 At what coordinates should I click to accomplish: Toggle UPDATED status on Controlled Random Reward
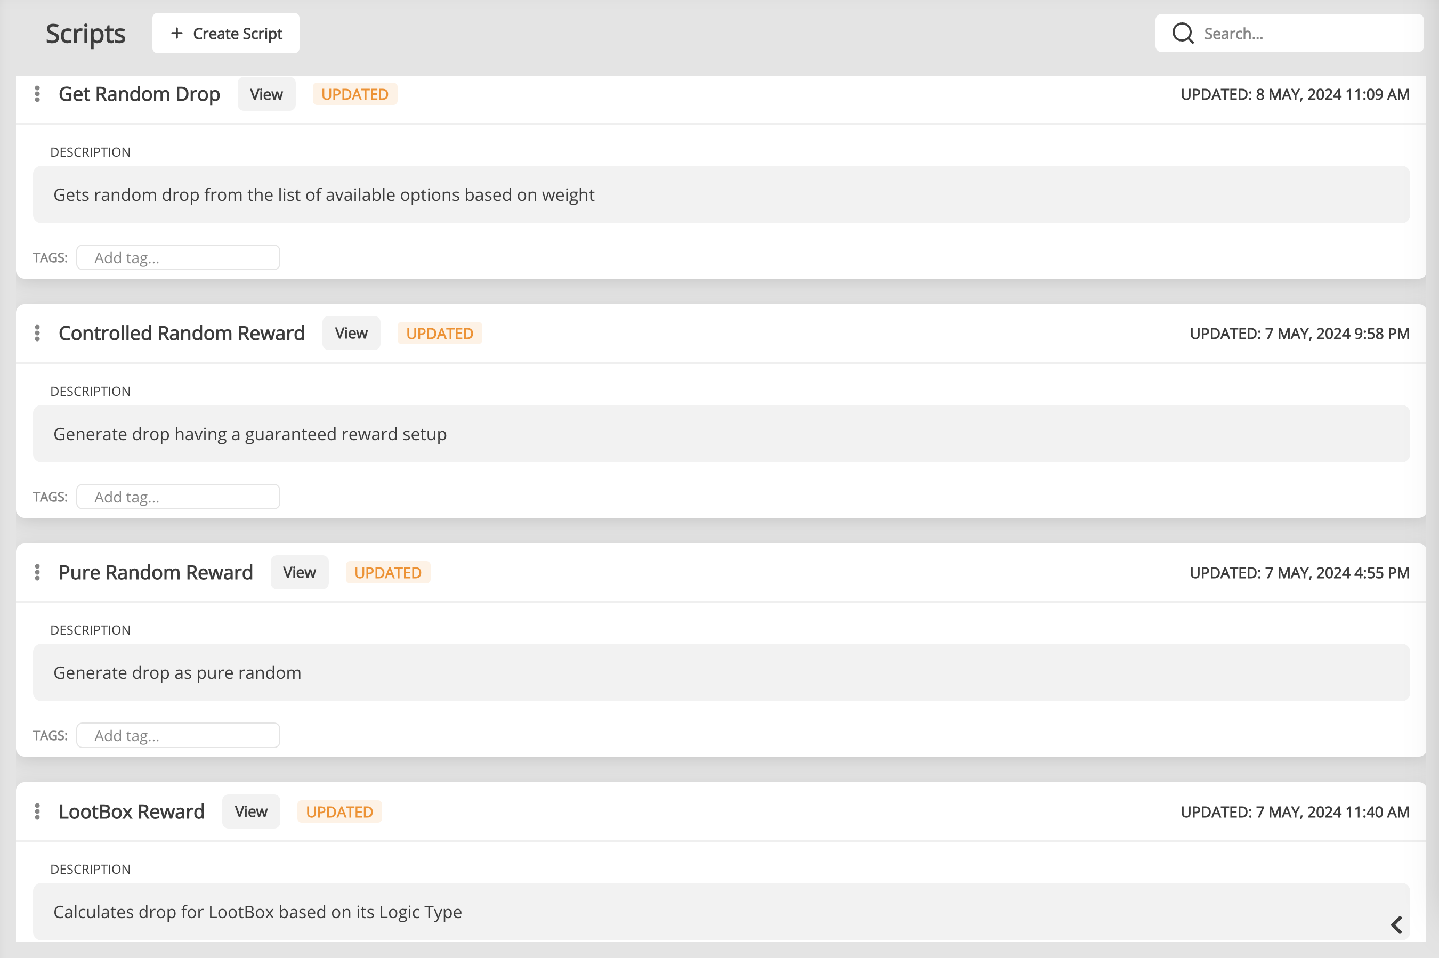click(x=439, y=332)
